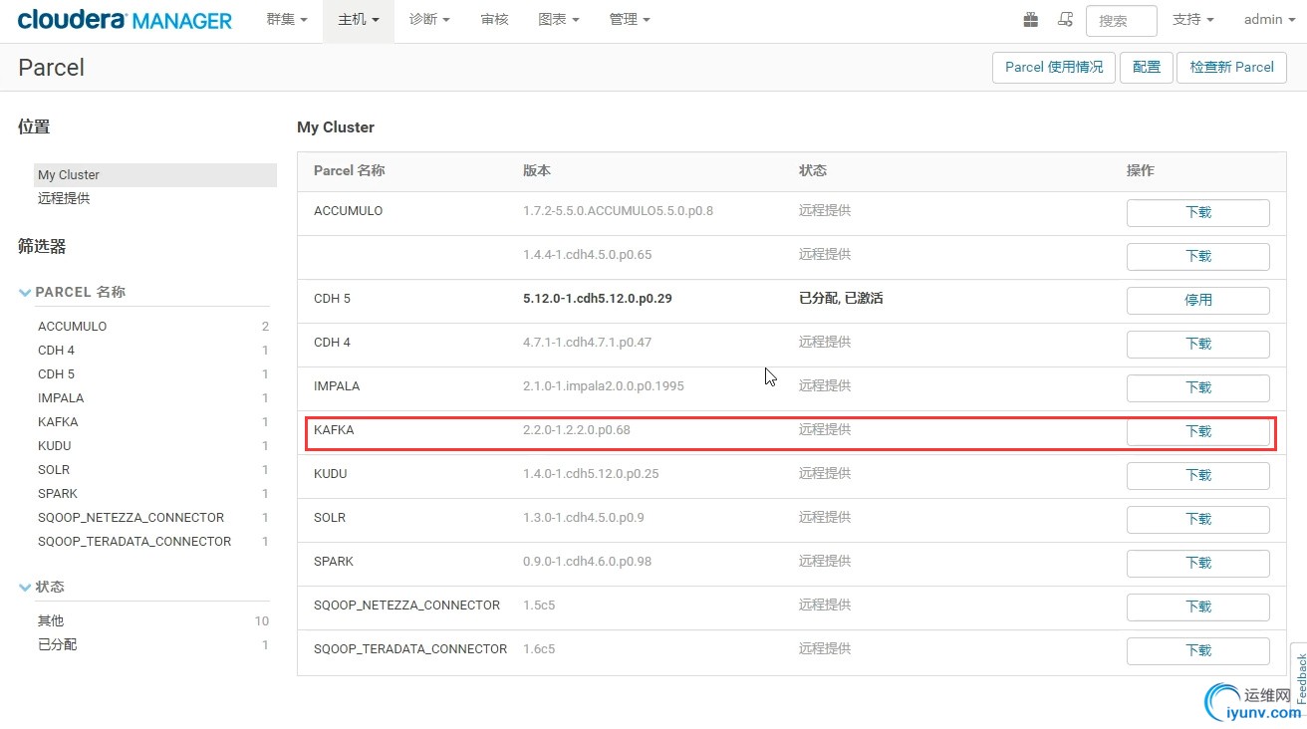1307x729 pixels.
Task: Click KAFKA version 2.2.0-1.2.2.0.p0.68
Action: (x=577, y=430)
